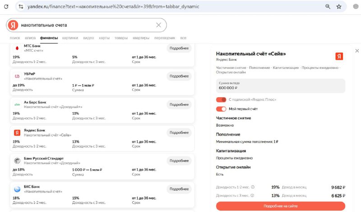
Task: Open info icon next to Доходность с 3 мес.
Action: pyautogui.click(x=252, y=195)
